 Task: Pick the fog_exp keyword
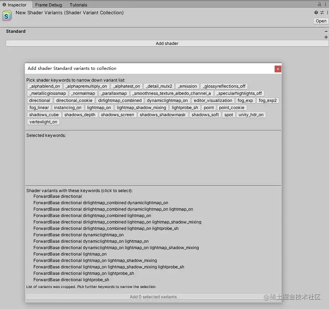(245, 101)
